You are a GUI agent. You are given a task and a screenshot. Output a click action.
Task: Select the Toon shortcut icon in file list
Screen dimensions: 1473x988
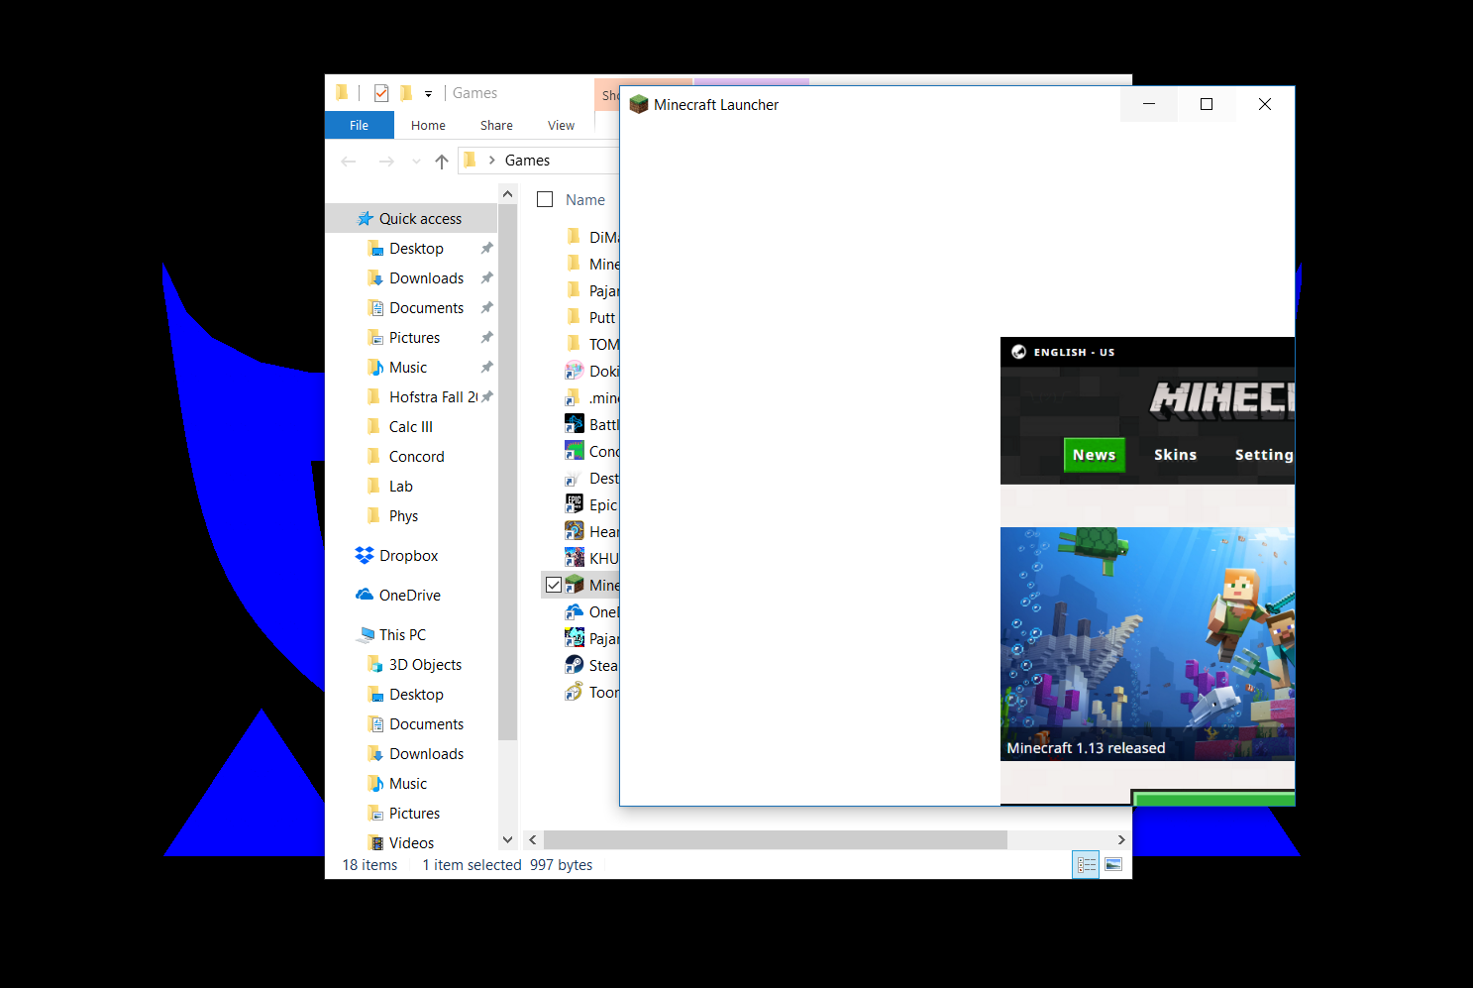point(575,692)
